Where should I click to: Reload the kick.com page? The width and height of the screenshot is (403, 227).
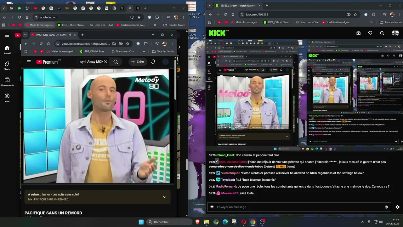[225, 15]
